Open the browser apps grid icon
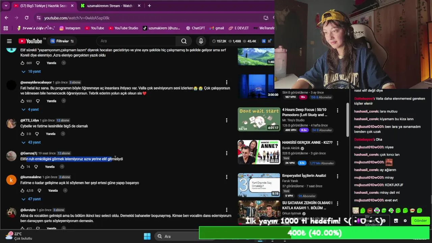Viewport: 432px width, 243px height. (6, 28)
